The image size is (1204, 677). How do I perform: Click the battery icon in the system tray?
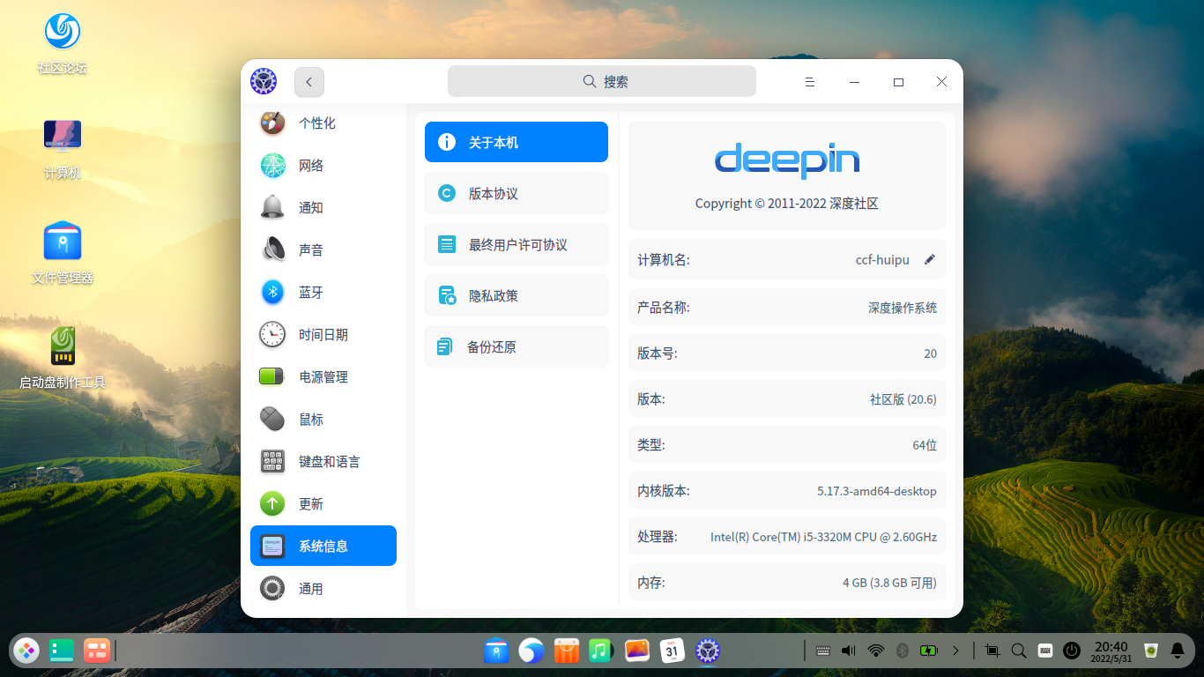tap(929, 651)
